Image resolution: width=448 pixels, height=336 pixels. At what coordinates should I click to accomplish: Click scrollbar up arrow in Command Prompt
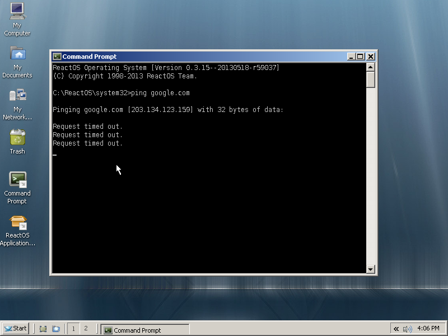370,67
